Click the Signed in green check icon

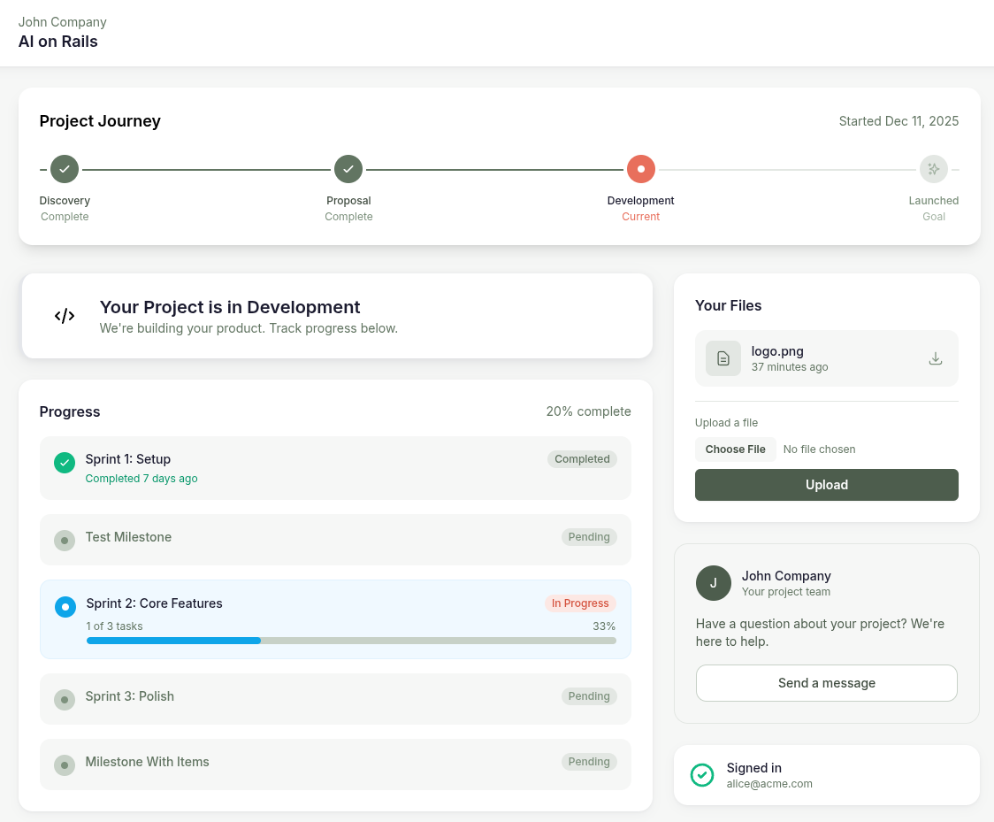pyautogui.click(x=702, y=775)
